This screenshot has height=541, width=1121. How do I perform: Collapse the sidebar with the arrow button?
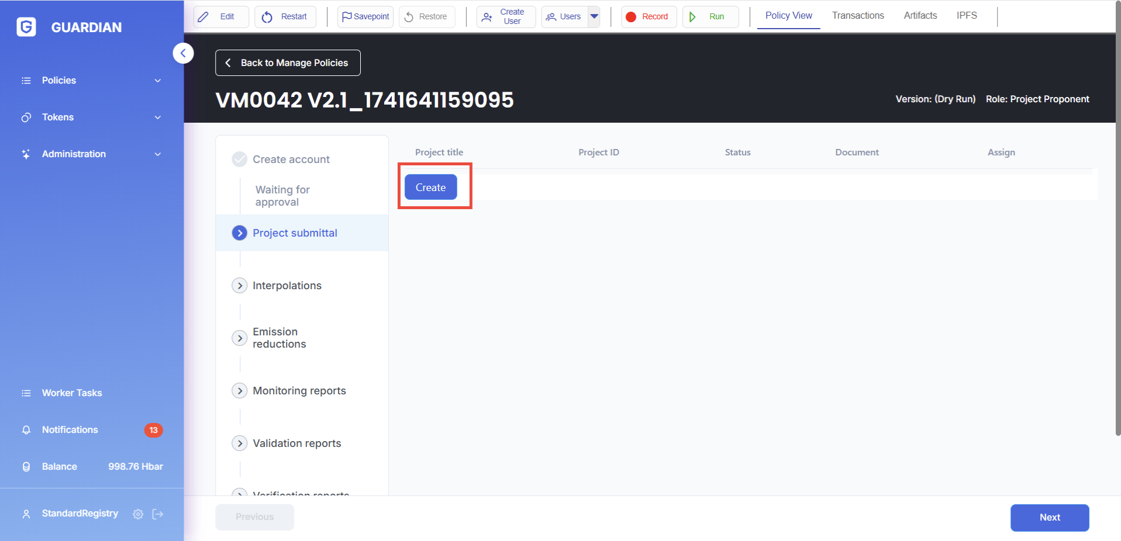(183, 53)
